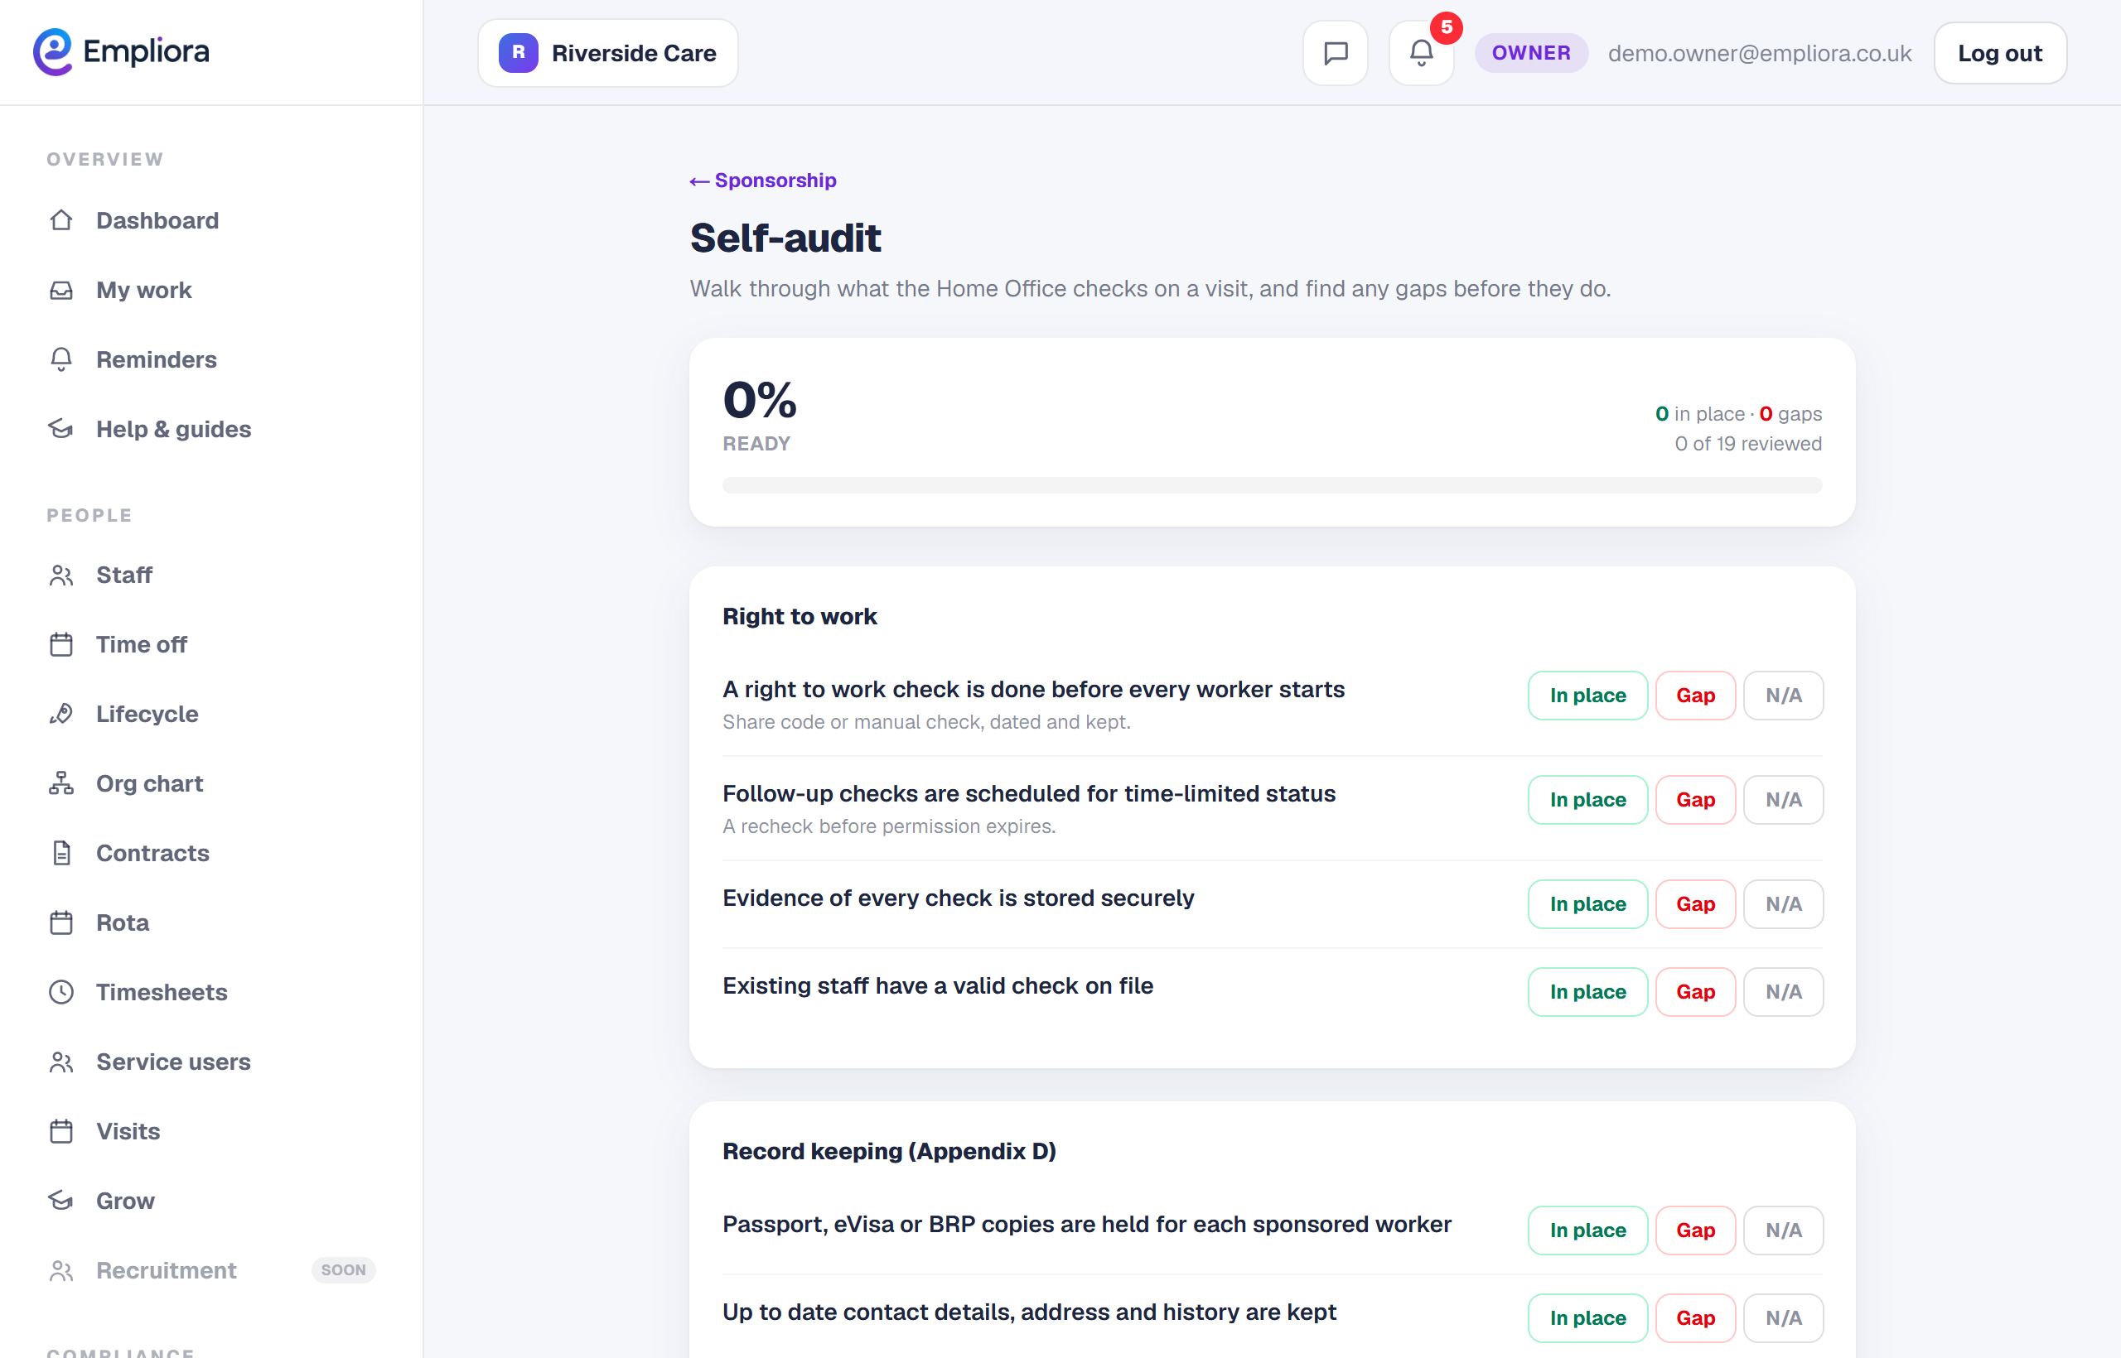Open Service users in the sidebar
The height and width of the screenshot is (1358, 2121).
pyautogui.click(x=173, y=1061)
